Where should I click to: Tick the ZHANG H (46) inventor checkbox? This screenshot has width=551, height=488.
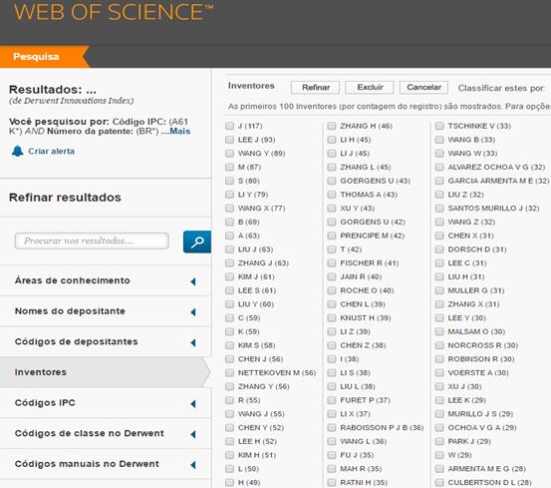pos(332,126)
